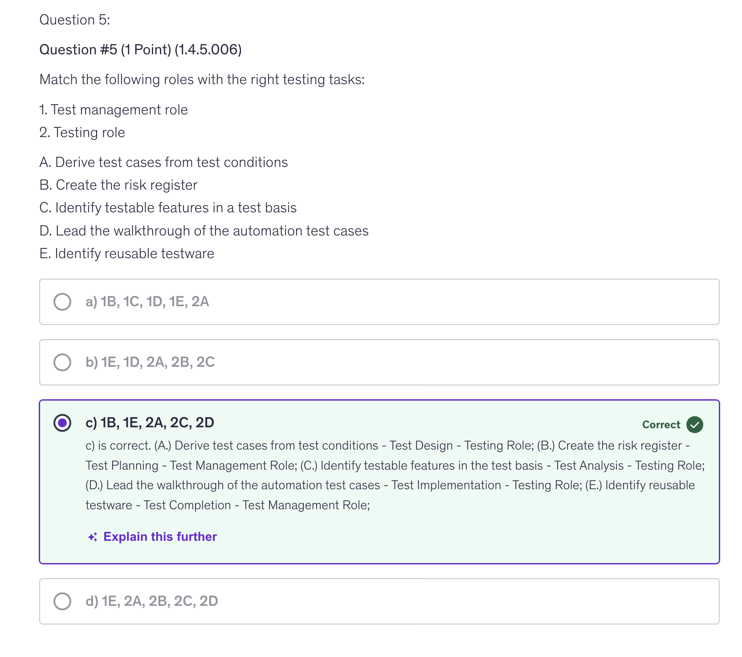The image size is (742, 657).
Task: Select radio button for option b
Action: point(62,362)
